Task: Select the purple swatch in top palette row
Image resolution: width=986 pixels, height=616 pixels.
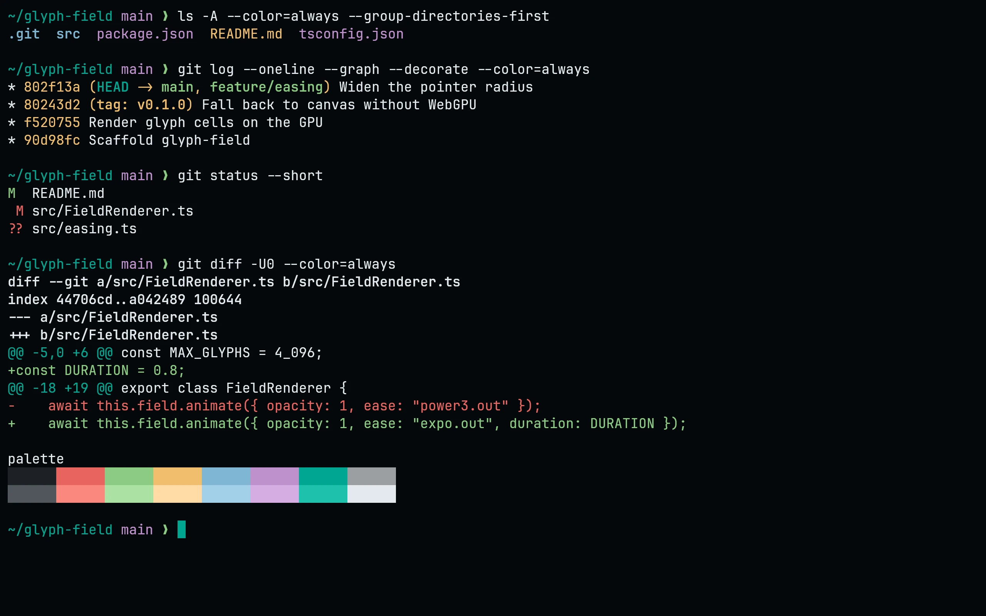Action: click(x=274, y=476)
